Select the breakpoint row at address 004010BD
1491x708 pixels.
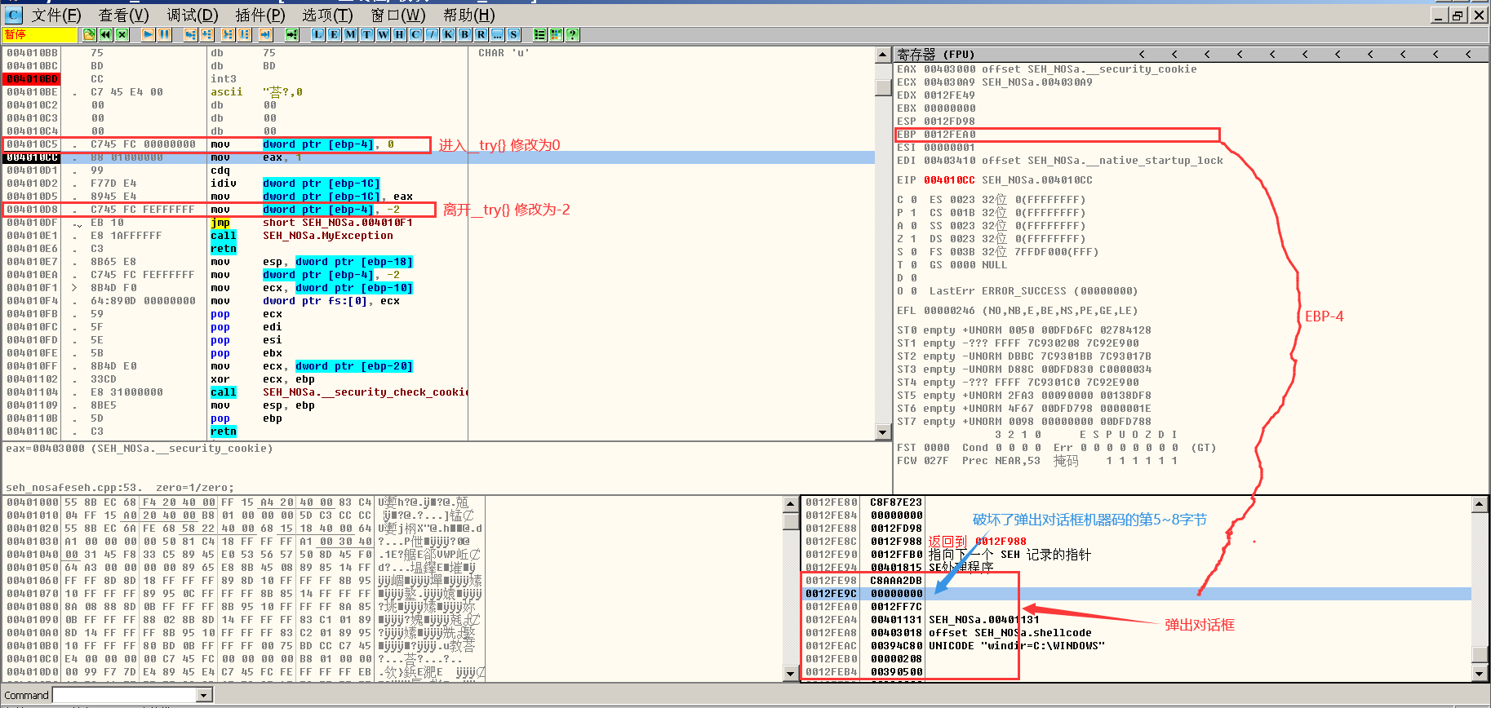coord(33,79)
